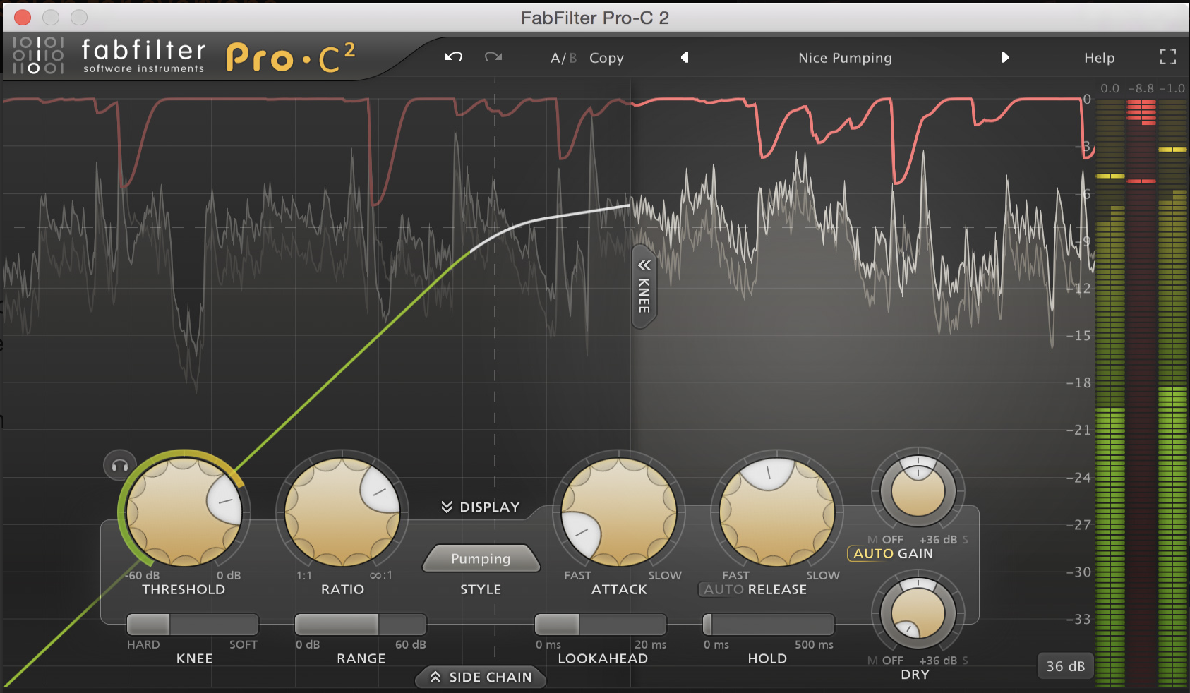Click the input level meter bar

tap(1110, 392)
